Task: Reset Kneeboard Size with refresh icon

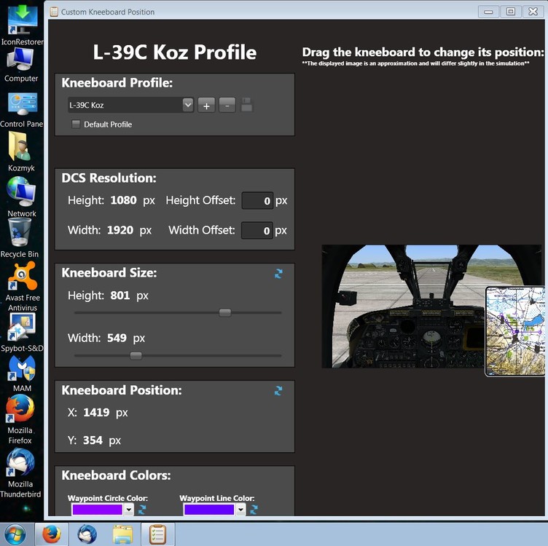Action: point(278,274)
